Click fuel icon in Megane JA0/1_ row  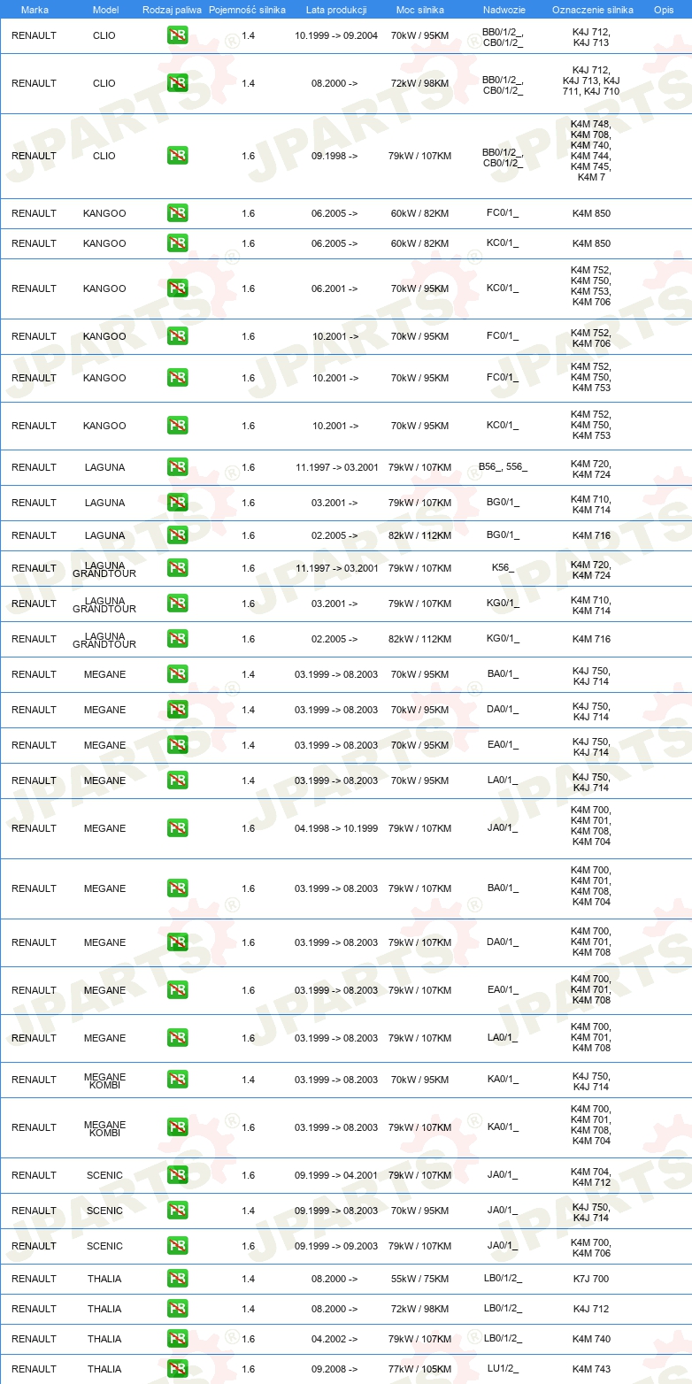tap(177, 828)
